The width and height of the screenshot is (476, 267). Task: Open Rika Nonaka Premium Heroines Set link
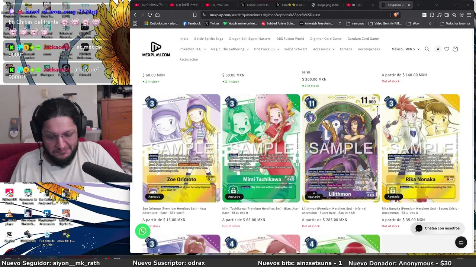pos(419,211)
